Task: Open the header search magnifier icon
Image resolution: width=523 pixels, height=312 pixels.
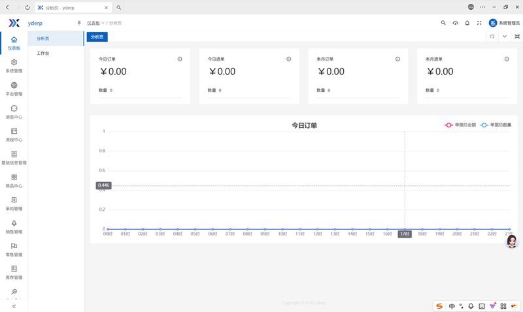Action: pos(443,23)
